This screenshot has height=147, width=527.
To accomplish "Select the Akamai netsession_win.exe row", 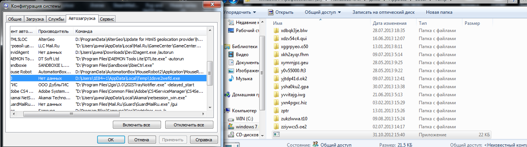I will tap(108, 97).
